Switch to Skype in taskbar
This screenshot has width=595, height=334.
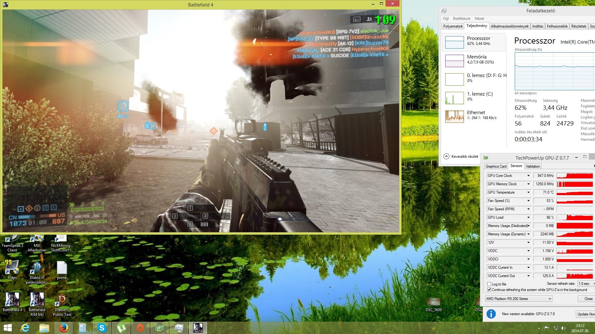click(102, 328)
